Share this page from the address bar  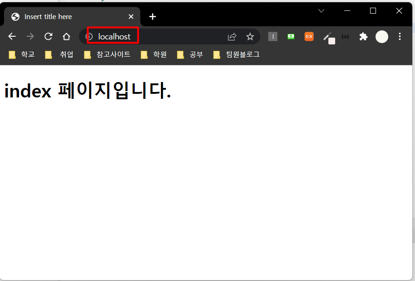coord(232,37)
